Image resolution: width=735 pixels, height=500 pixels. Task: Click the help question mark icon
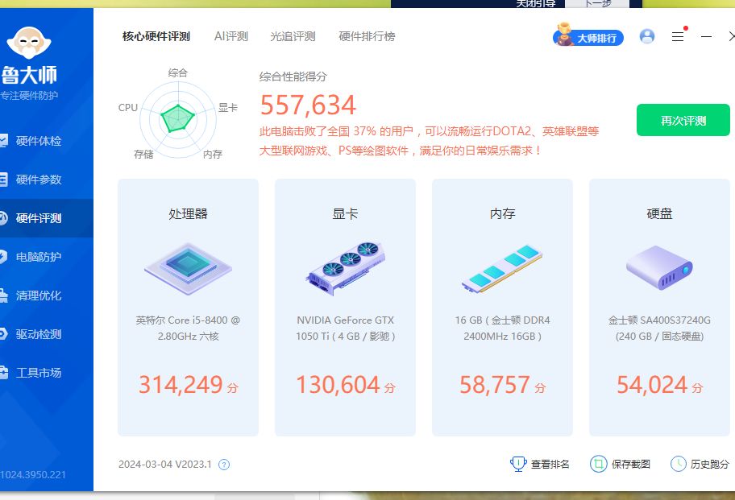[x=224, y=465]
